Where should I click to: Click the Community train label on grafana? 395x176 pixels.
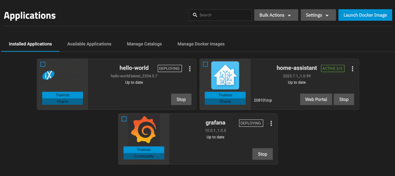click(x=144, y=156)
